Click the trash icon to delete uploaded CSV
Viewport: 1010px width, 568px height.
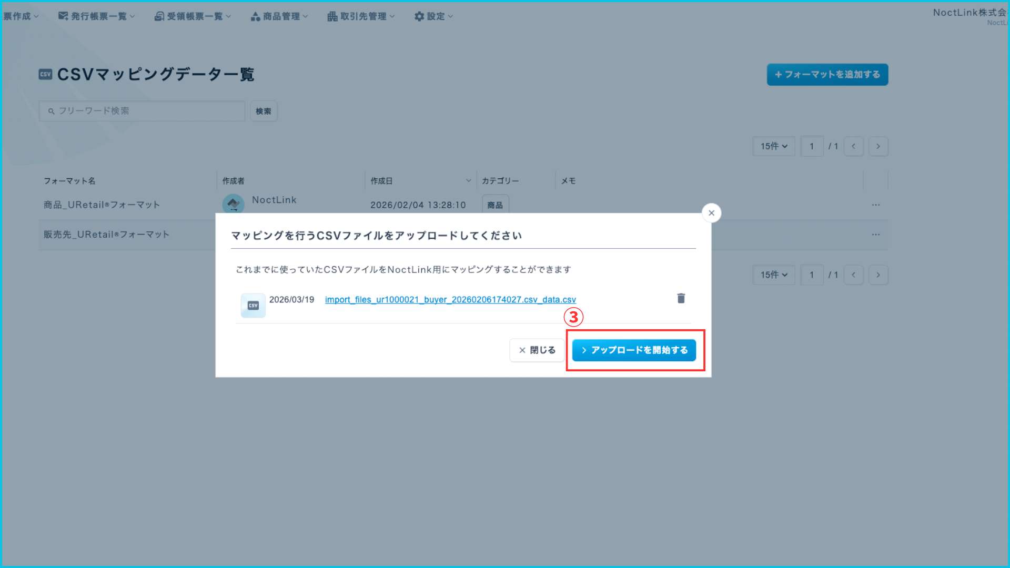tap(681, 298)
